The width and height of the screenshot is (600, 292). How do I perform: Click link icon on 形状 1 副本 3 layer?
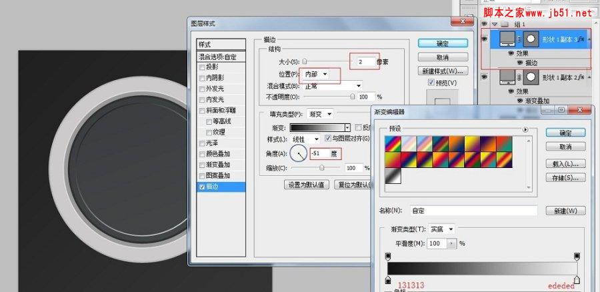(520, 39)
